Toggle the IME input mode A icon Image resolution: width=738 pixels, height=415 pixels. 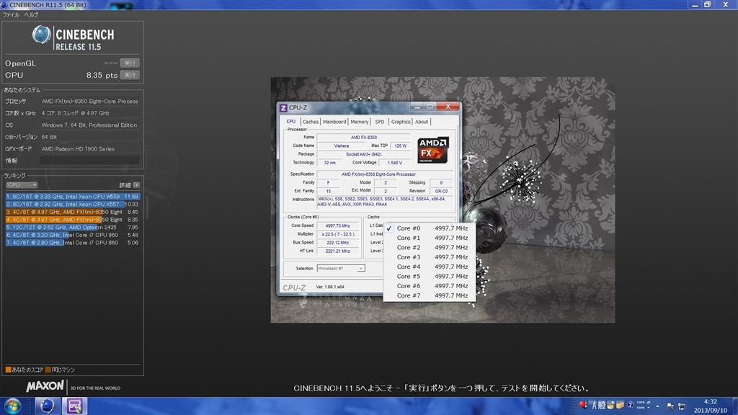pos(594,405)
